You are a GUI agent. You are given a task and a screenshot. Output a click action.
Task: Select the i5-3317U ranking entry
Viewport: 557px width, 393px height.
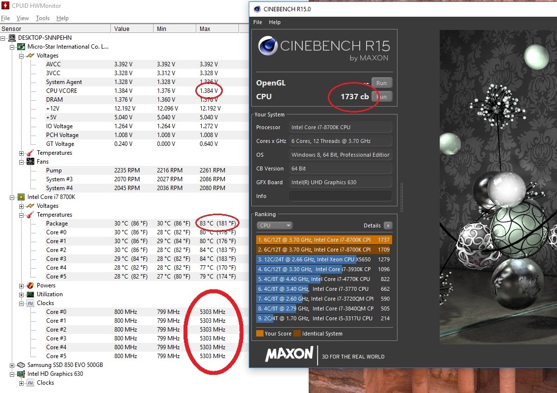[324, 318]
